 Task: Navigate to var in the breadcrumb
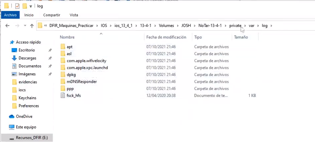pos(252,26)
